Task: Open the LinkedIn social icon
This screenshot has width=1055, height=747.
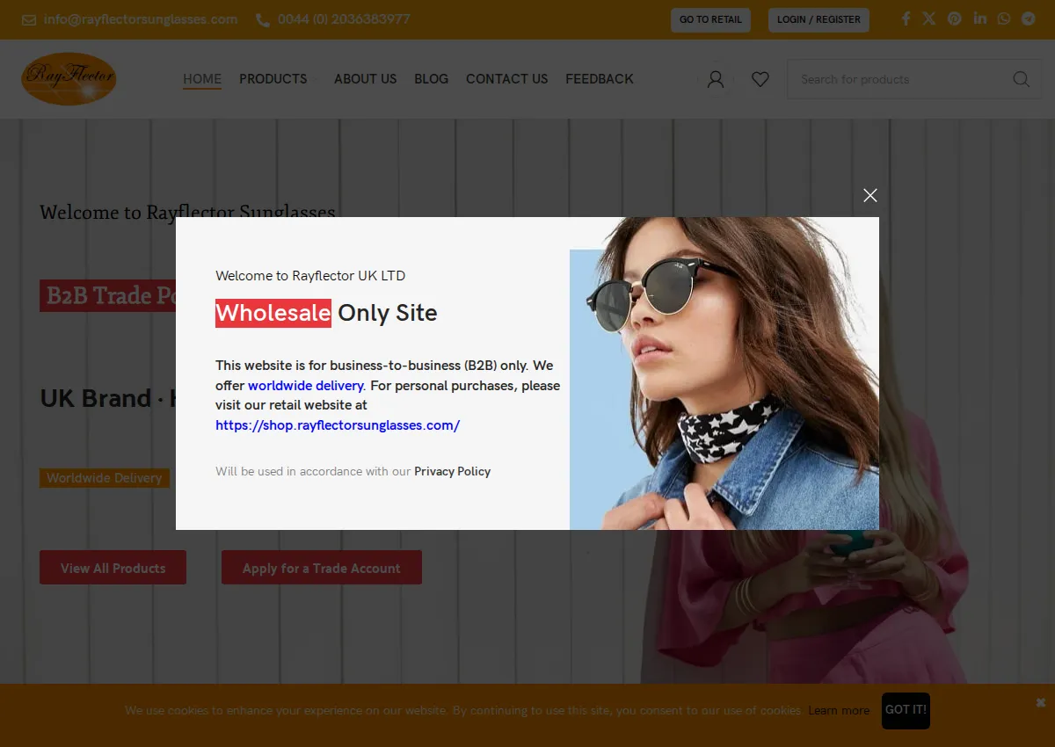Action: coord(980,18)
